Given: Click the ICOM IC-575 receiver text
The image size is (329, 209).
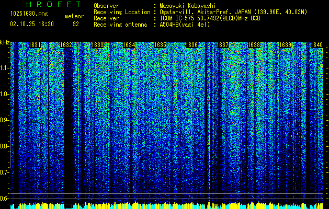Looking at the screenshot, I should tap(210, 18).
